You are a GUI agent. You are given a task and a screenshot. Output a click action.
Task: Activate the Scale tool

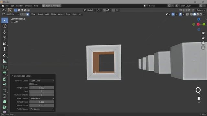tap(5, 43)
